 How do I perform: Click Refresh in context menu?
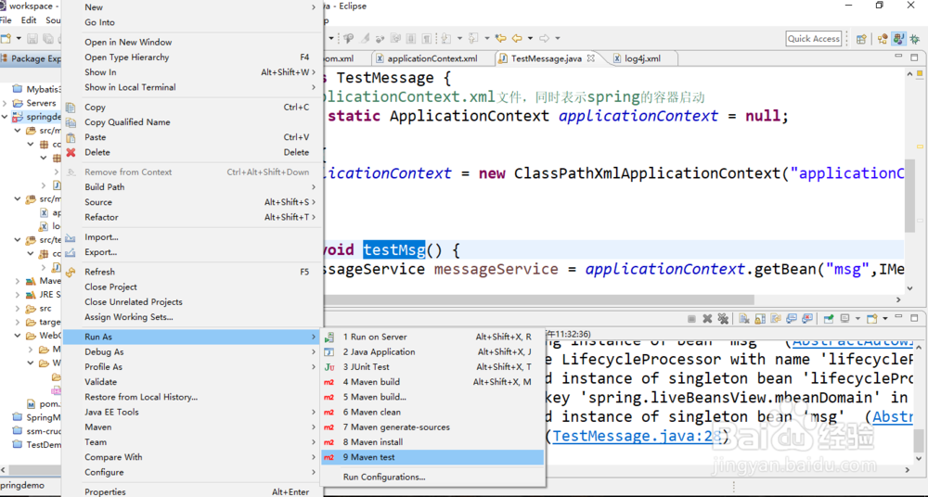pyautogui.click(x=192, y=272)
